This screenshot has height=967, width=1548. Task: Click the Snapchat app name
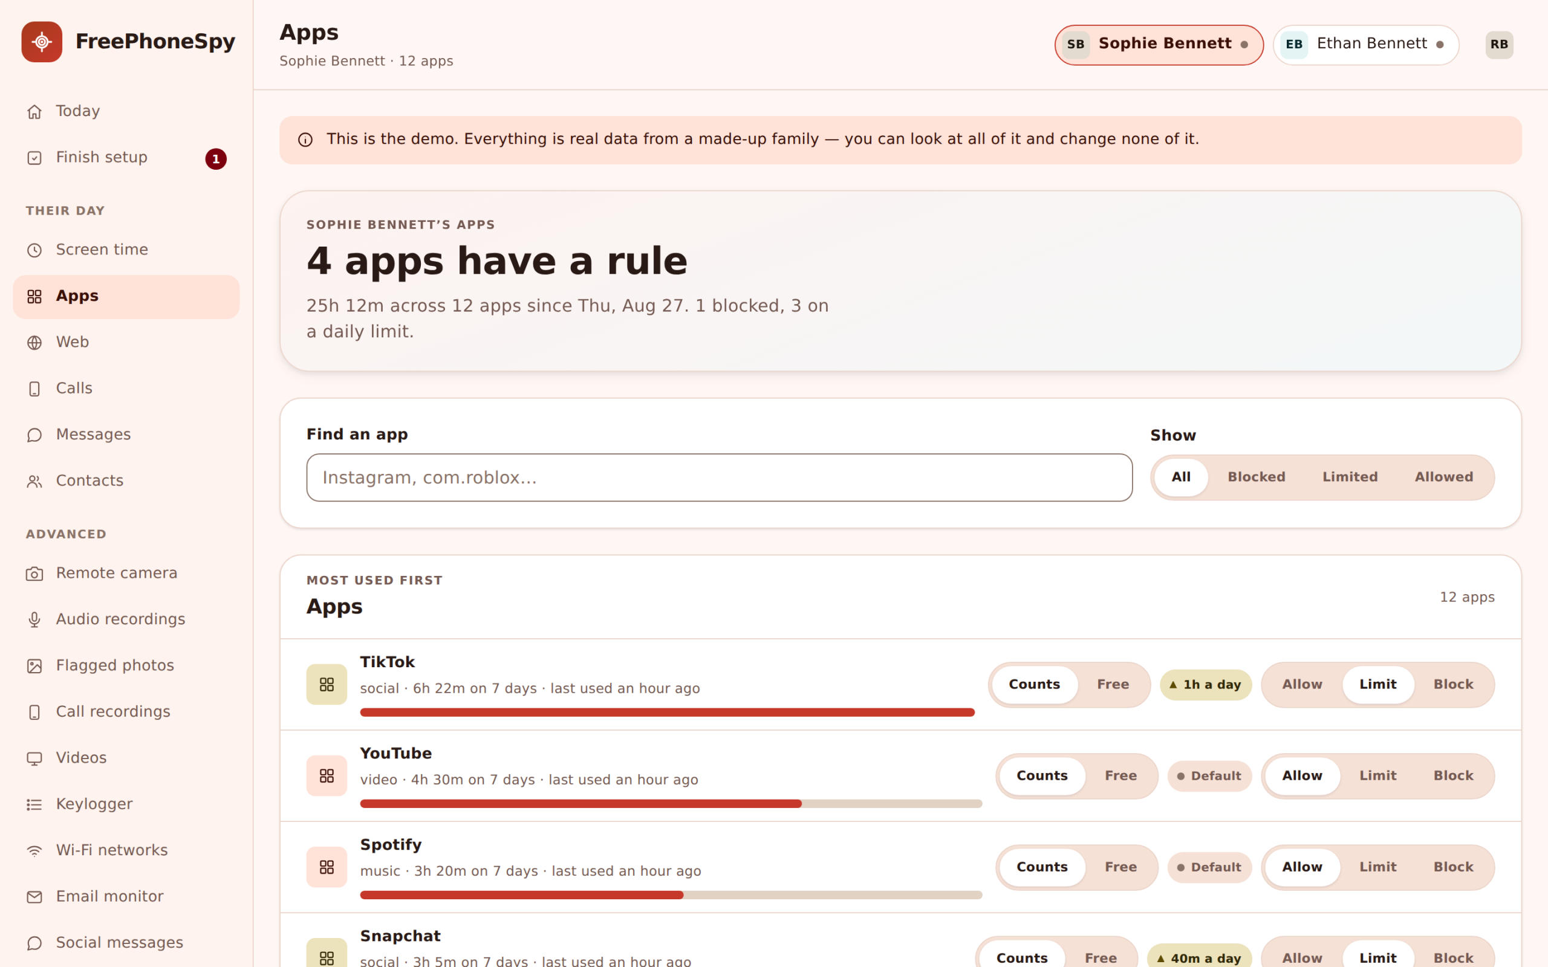point(400,936)
